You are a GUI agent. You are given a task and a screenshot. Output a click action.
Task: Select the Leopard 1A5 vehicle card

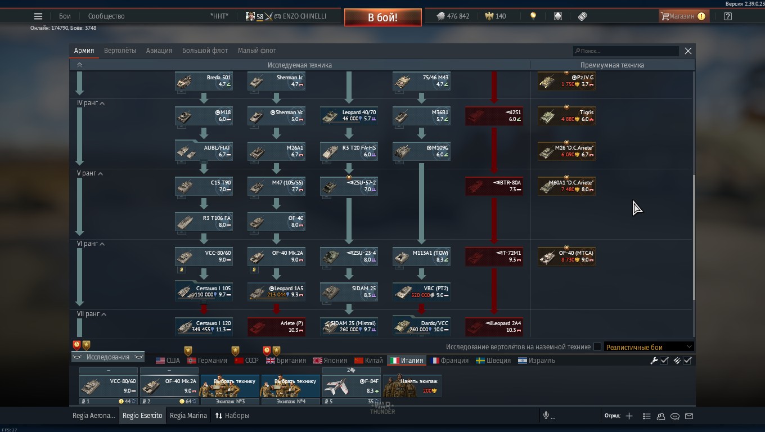[276, 291]
